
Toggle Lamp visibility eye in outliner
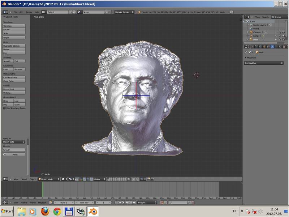click(276, 36)
